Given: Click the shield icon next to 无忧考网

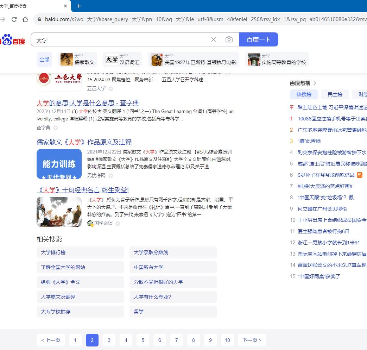Looking at the screenshot, I should (111, 176).
